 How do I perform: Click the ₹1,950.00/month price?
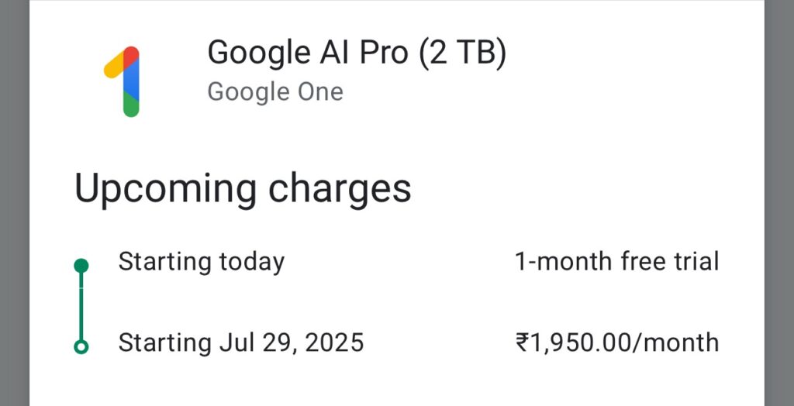[616, 342]
